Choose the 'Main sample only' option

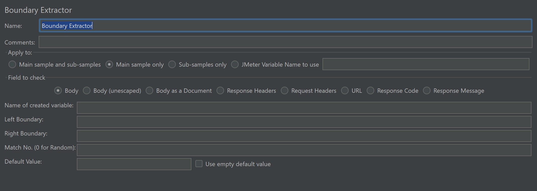point(109,65)
